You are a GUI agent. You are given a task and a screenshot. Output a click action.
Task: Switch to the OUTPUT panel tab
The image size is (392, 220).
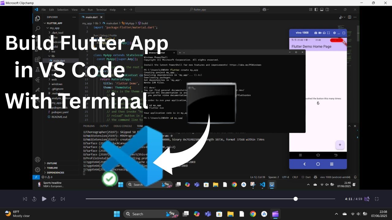104,126
